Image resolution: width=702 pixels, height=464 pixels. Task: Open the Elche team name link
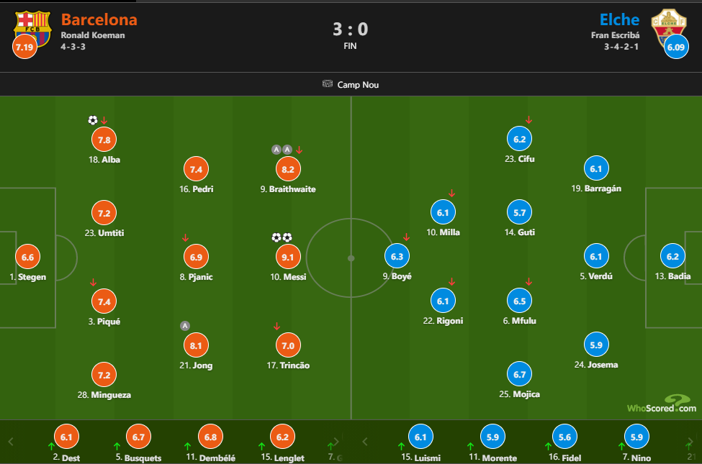coord(619,19)
